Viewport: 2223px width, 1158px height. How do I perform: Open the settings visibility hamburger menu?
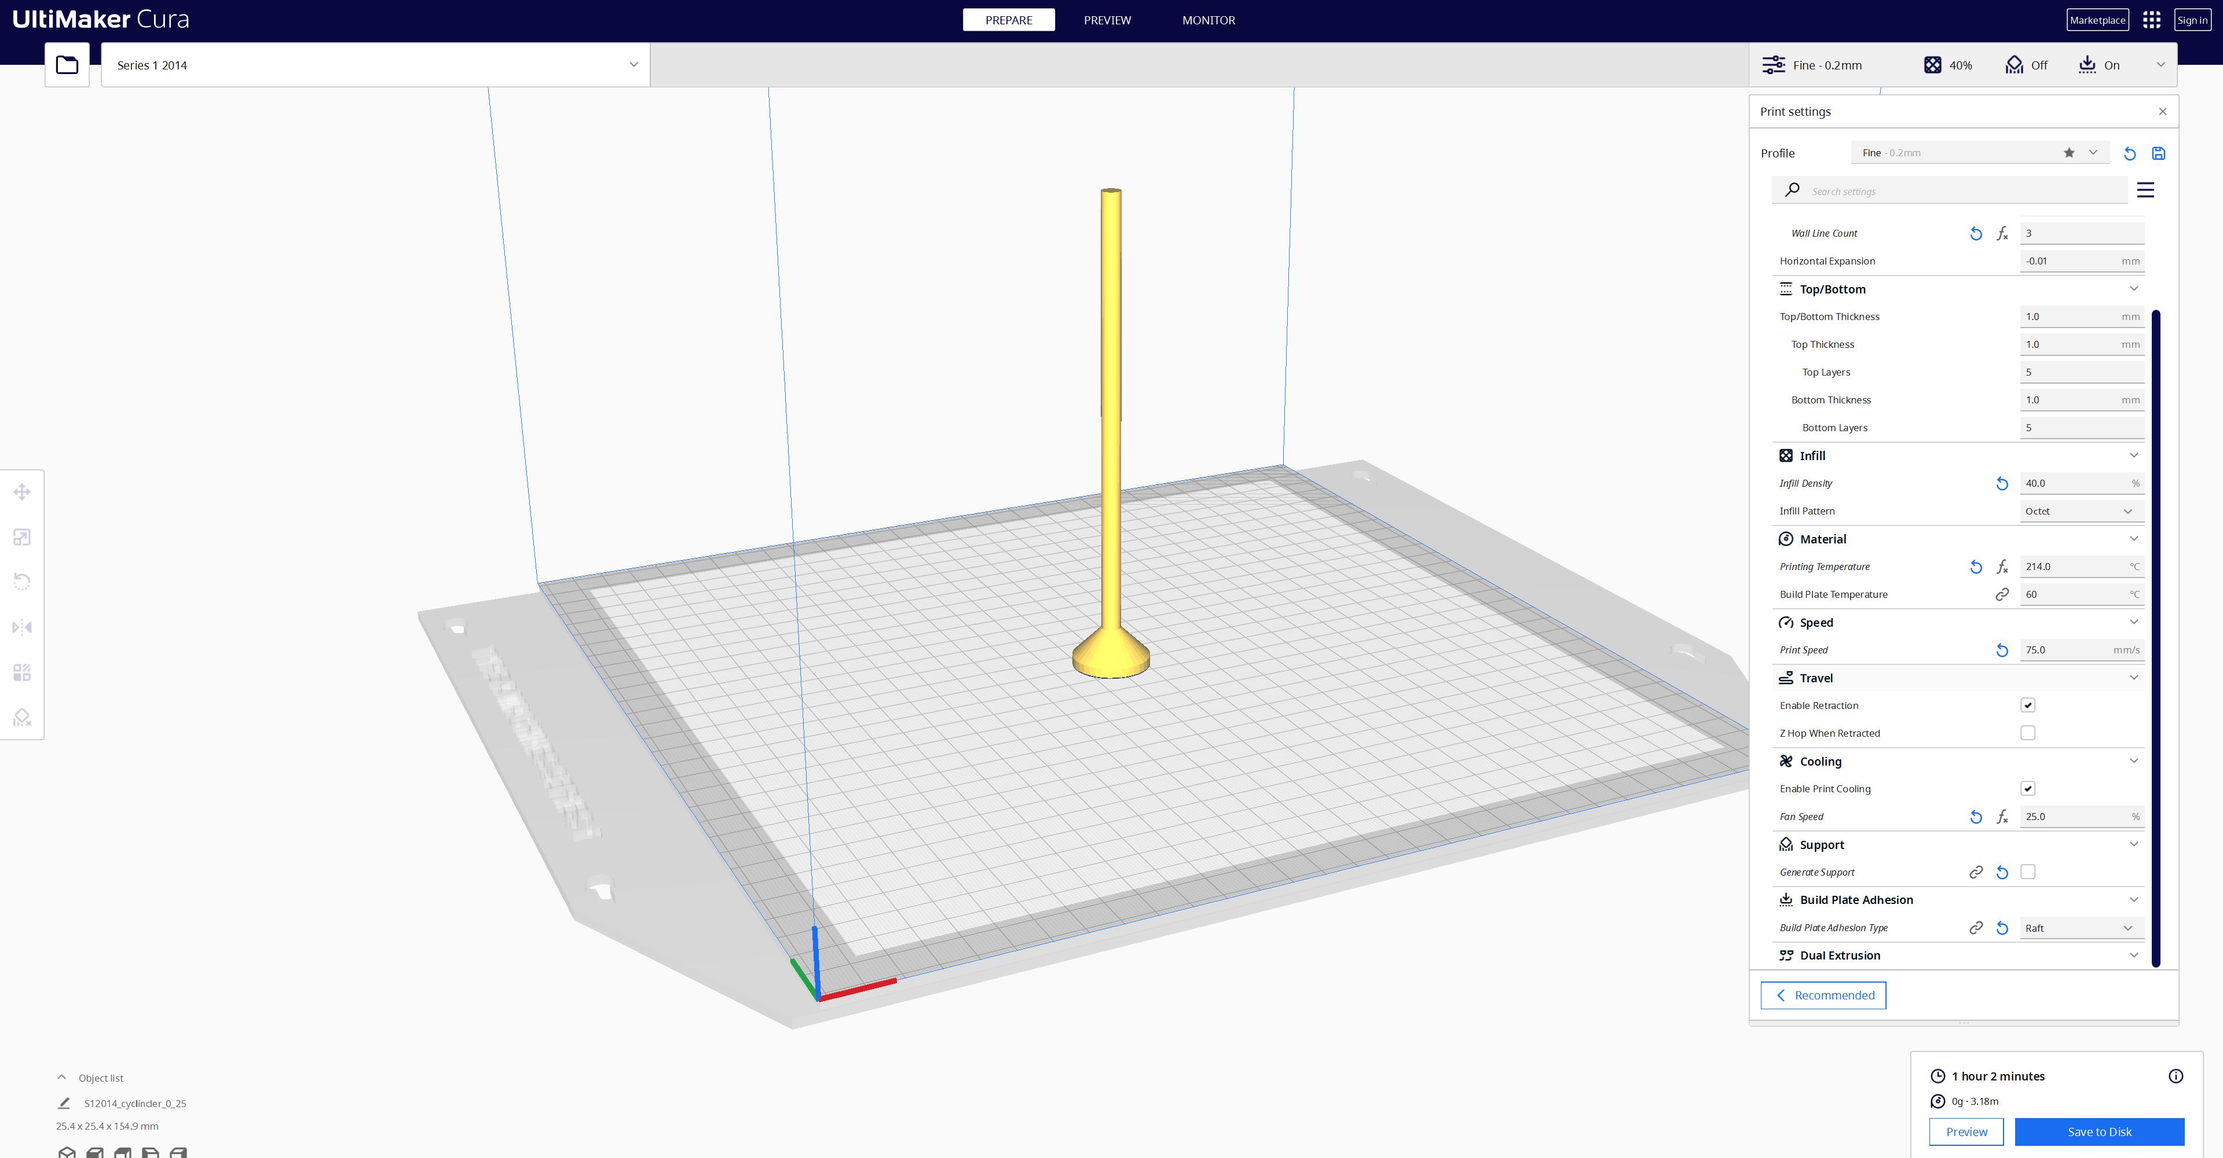click(x=2144, y=190)
